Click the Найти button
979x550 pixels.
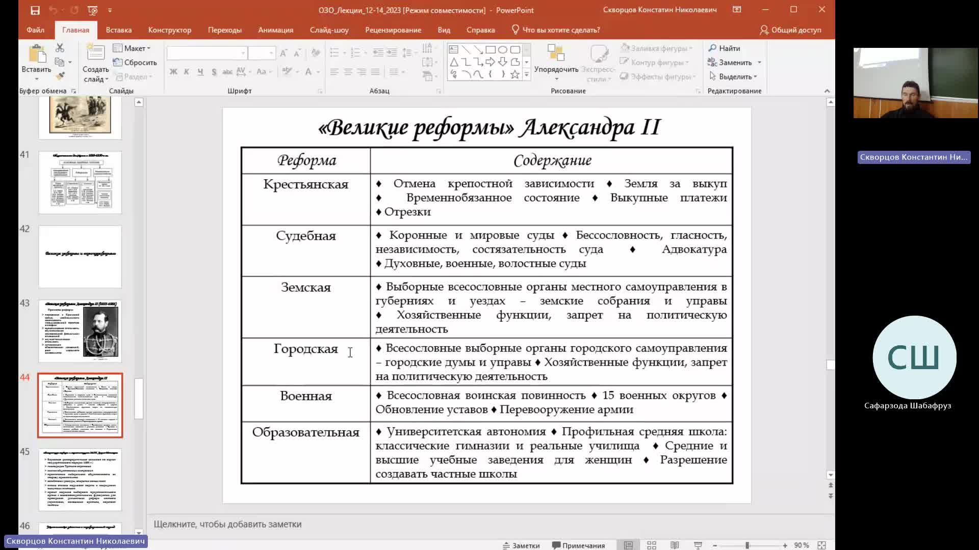coord(725,48)
